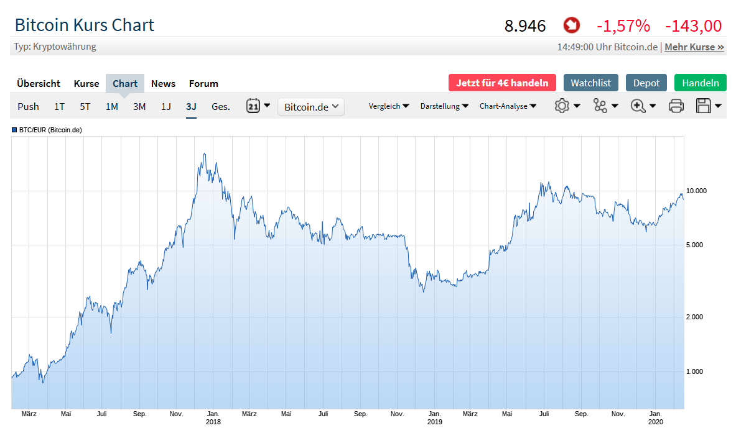Click the Depot button
Screen dimensions: 736x428
coord(646,83)
